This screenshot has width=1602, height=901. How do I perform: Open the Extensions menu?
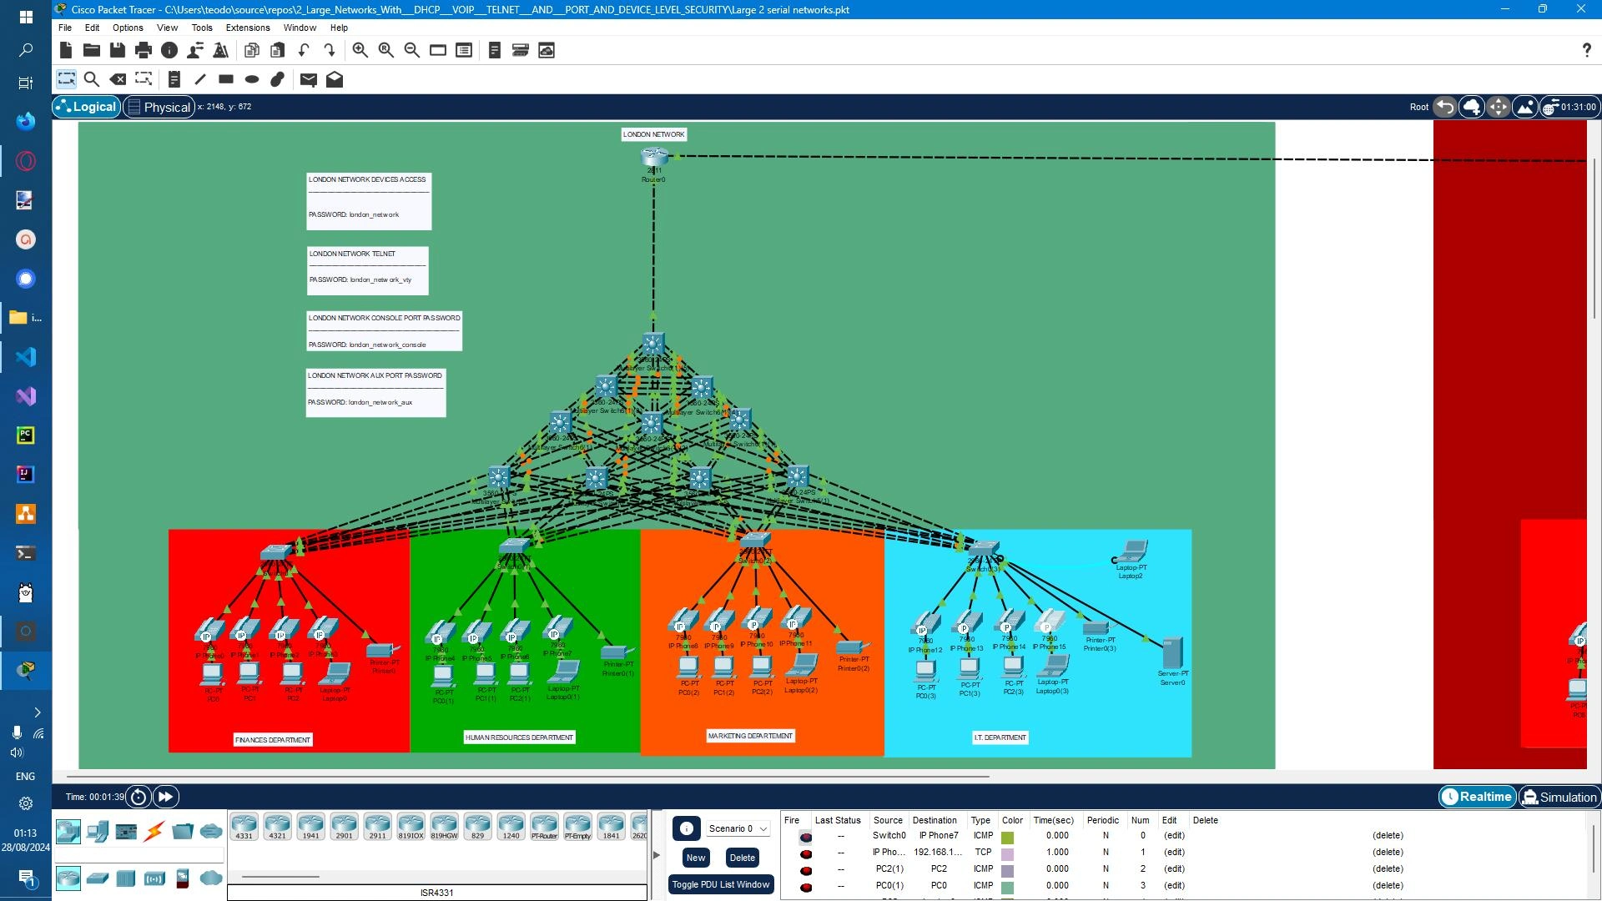[248, 28]
